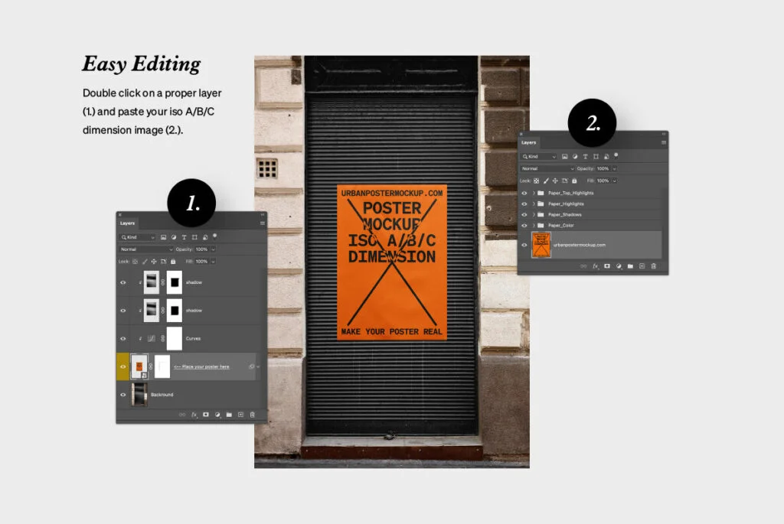Add a layer mask in panel 2
This screenshot has width=784, height=524.
tap(607, 266)
